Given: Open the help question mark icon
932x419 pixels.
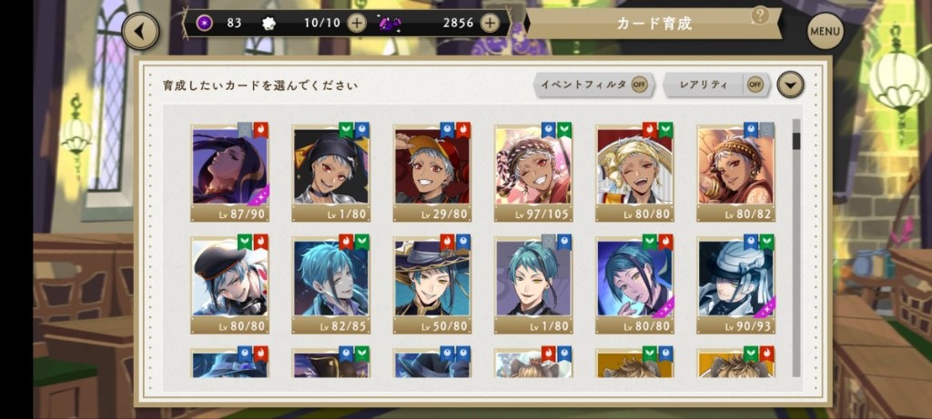Looking at the screenshot, I should tap(760, 15).
